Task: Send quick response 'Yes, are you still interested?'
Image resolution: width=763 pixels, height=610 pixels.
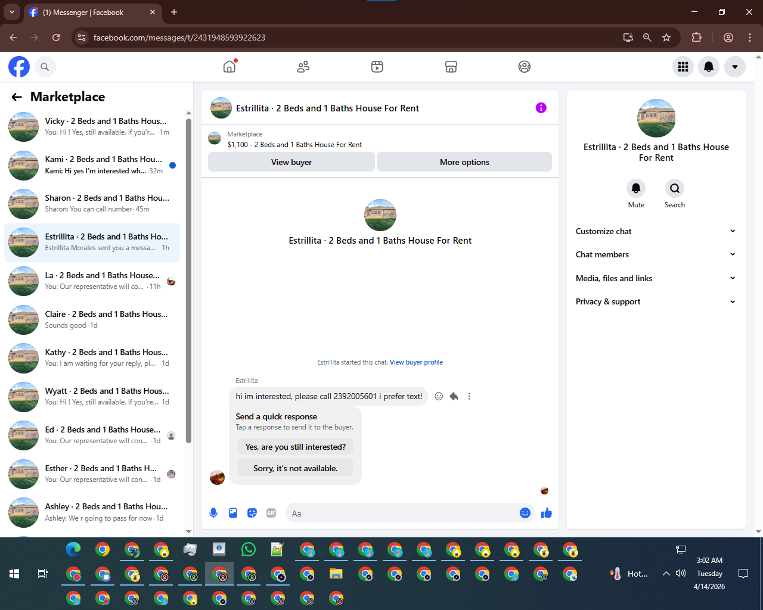Action: pos(296,447)
